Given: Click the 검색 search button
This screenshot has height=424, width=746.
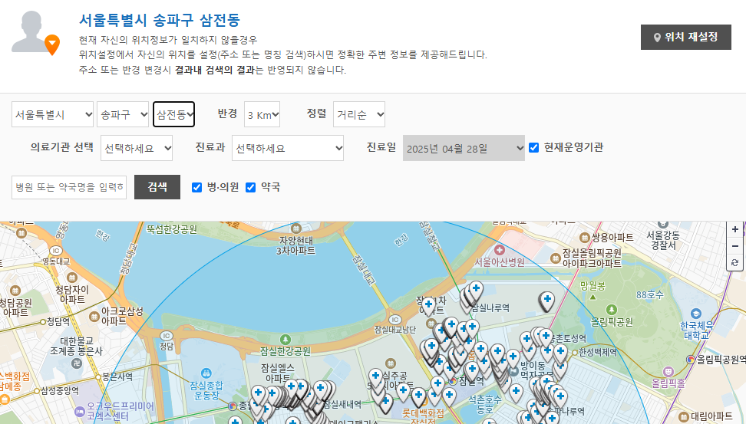Looking at the screenshot, I should tap(157, 187).
